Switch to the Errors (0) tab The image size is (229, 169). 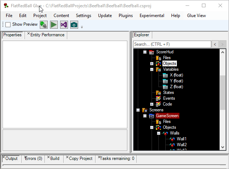point(34,158)
